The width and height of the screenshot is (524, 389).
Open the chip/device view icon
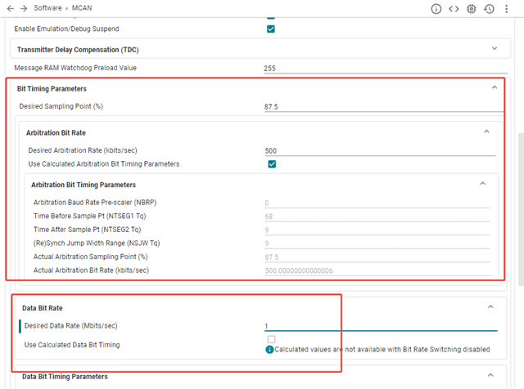pyautogui.click(x=472, y=9)
